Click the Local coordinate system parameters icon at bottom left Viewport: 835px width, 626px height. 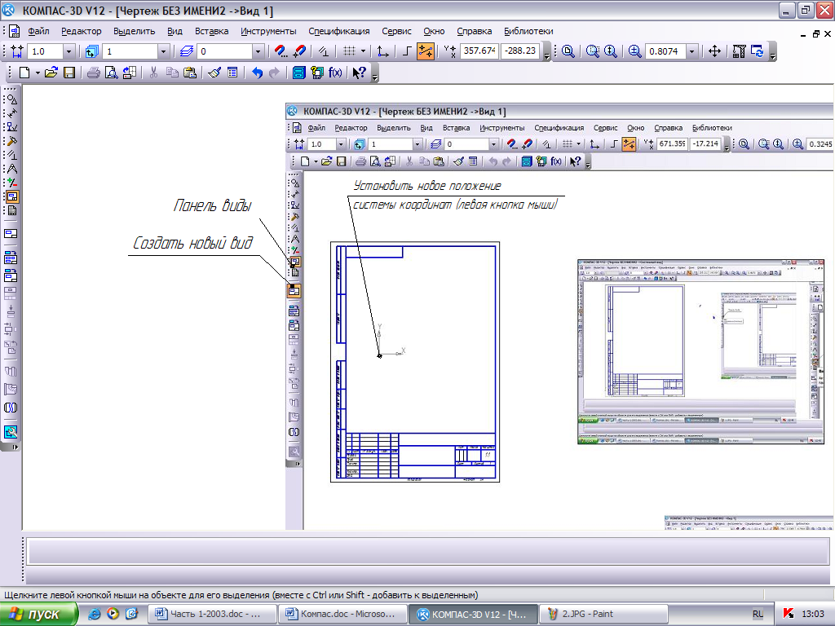(11, 432)
